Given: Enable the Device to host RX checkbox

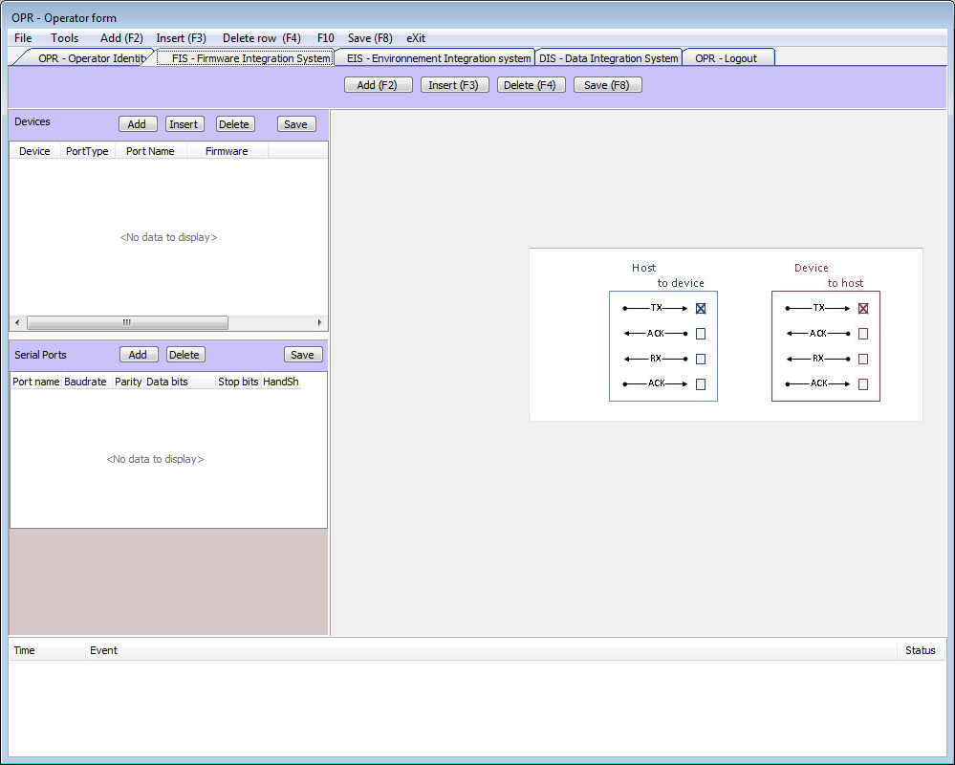Looking at the screenshot, I should pyautogui.click(x=863, y=360).
